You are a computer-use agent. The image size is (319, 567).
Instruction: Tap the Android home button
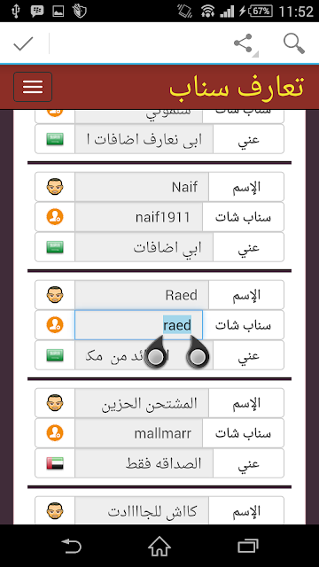pyautogui.click(x=159, y=547)
